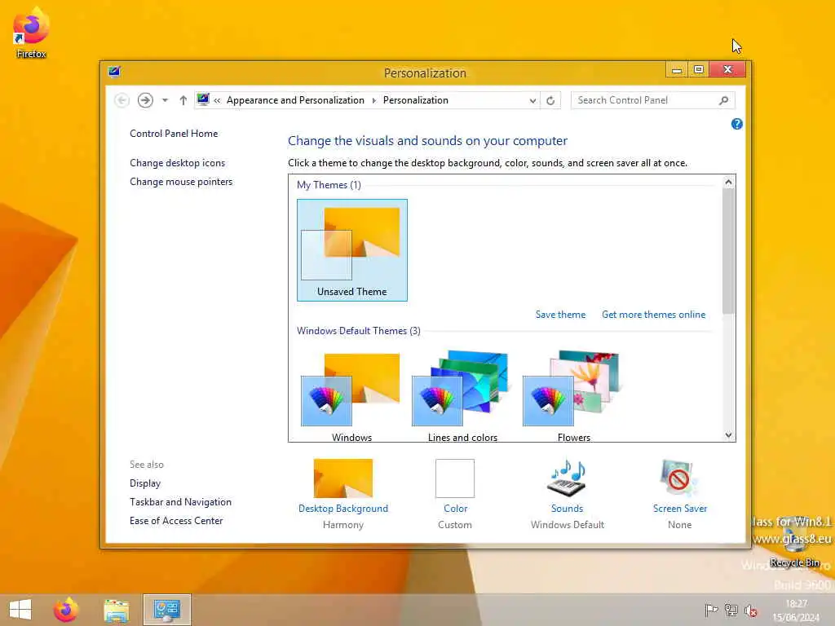Screen dimensions: 835x626
Task: Open the Recent locations dropdown arrow
Action: (x=165, y=100)
